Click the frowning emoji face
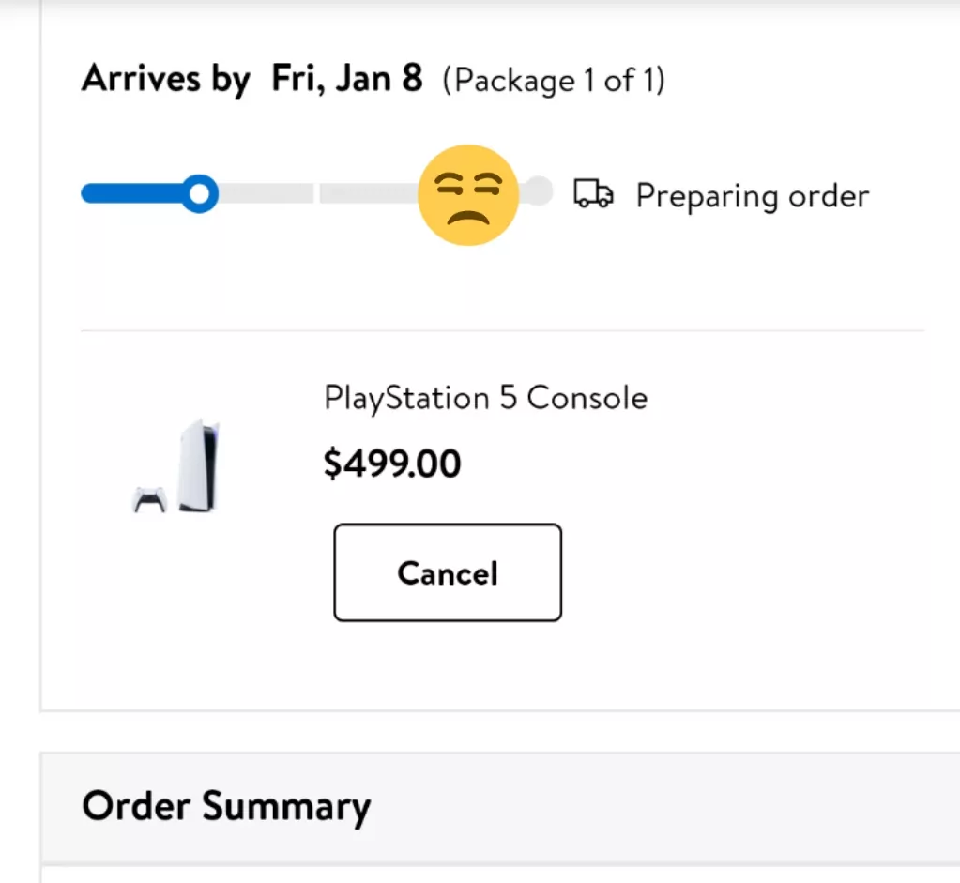 468,195
